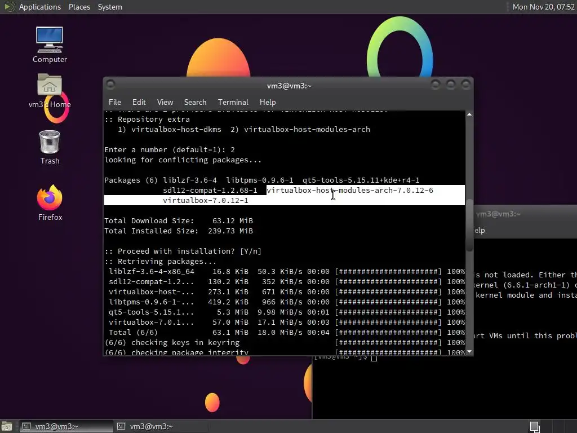Click the 'Total Installed Size:' line

(179, 231)
